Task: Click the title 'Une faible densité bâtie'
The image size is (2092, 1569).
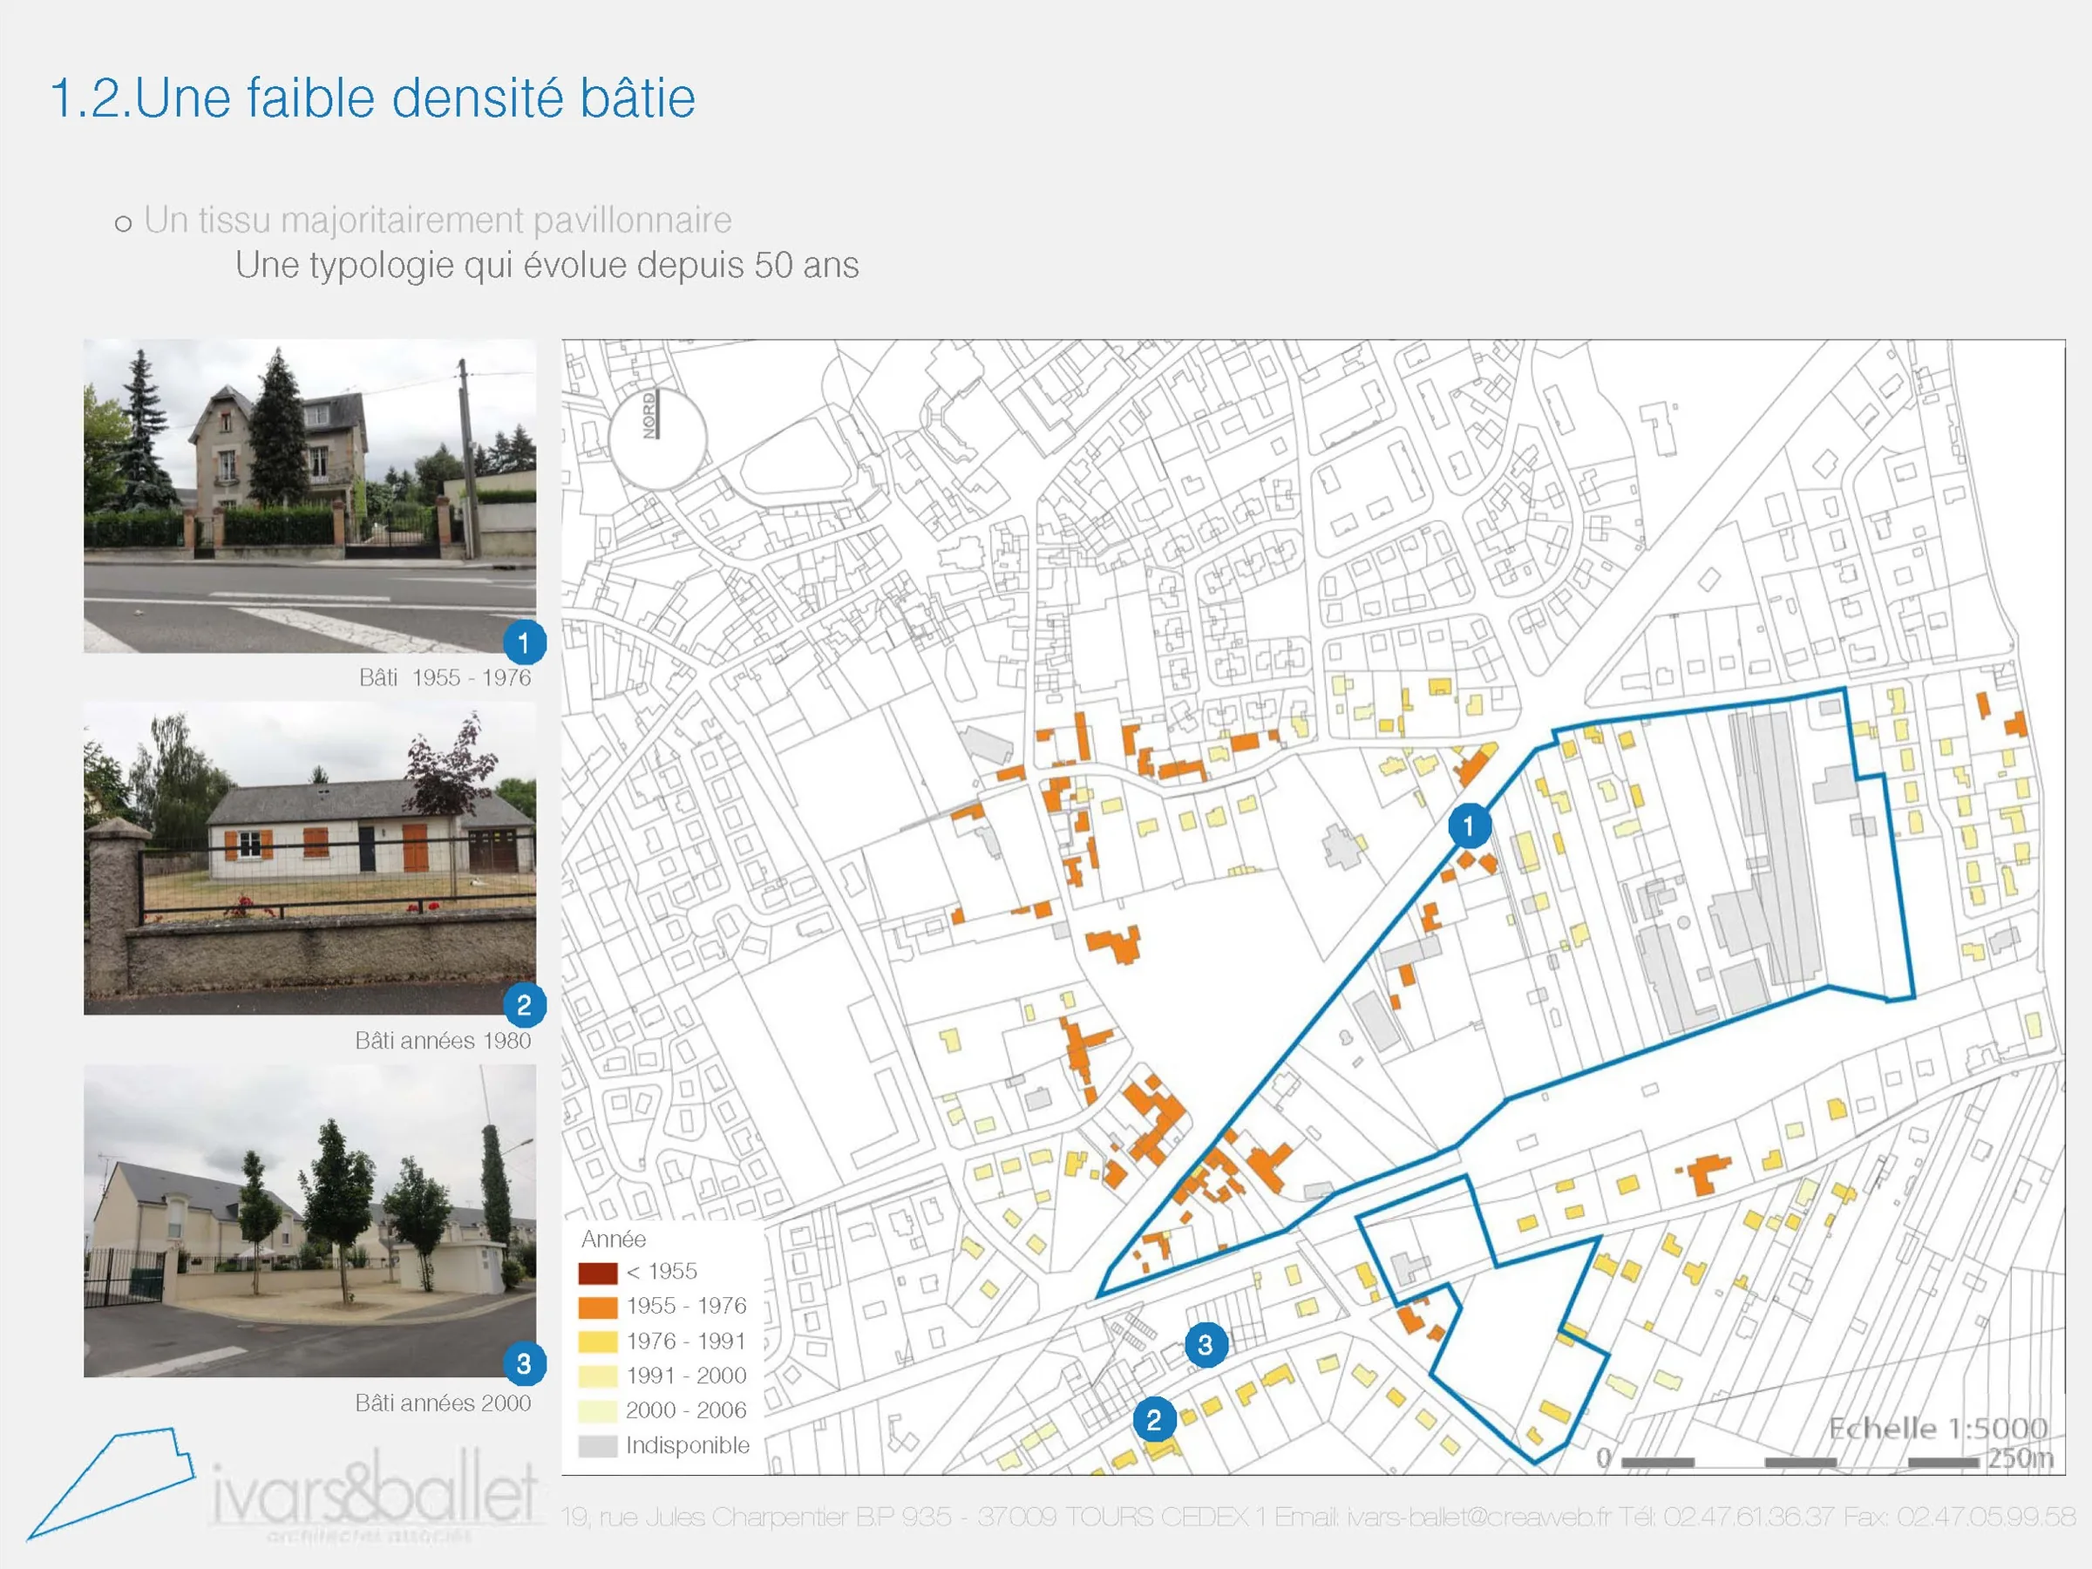Action: [x=372, y=98]
